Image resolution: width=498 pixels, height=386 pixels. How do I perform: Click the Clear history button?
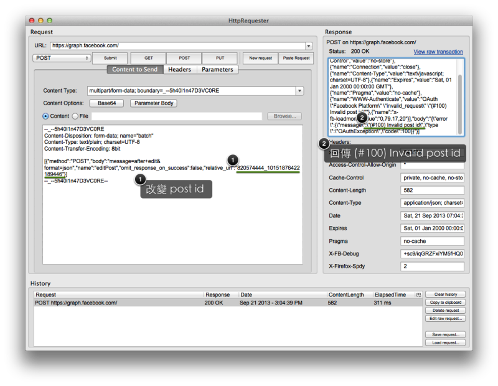(446, 294)
